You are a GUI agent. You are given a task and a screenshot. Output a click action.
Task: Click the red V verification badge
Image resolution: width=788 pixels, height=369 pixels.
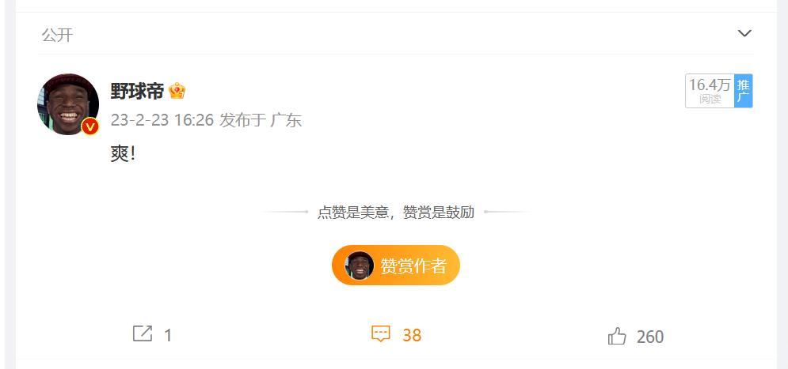90,127
